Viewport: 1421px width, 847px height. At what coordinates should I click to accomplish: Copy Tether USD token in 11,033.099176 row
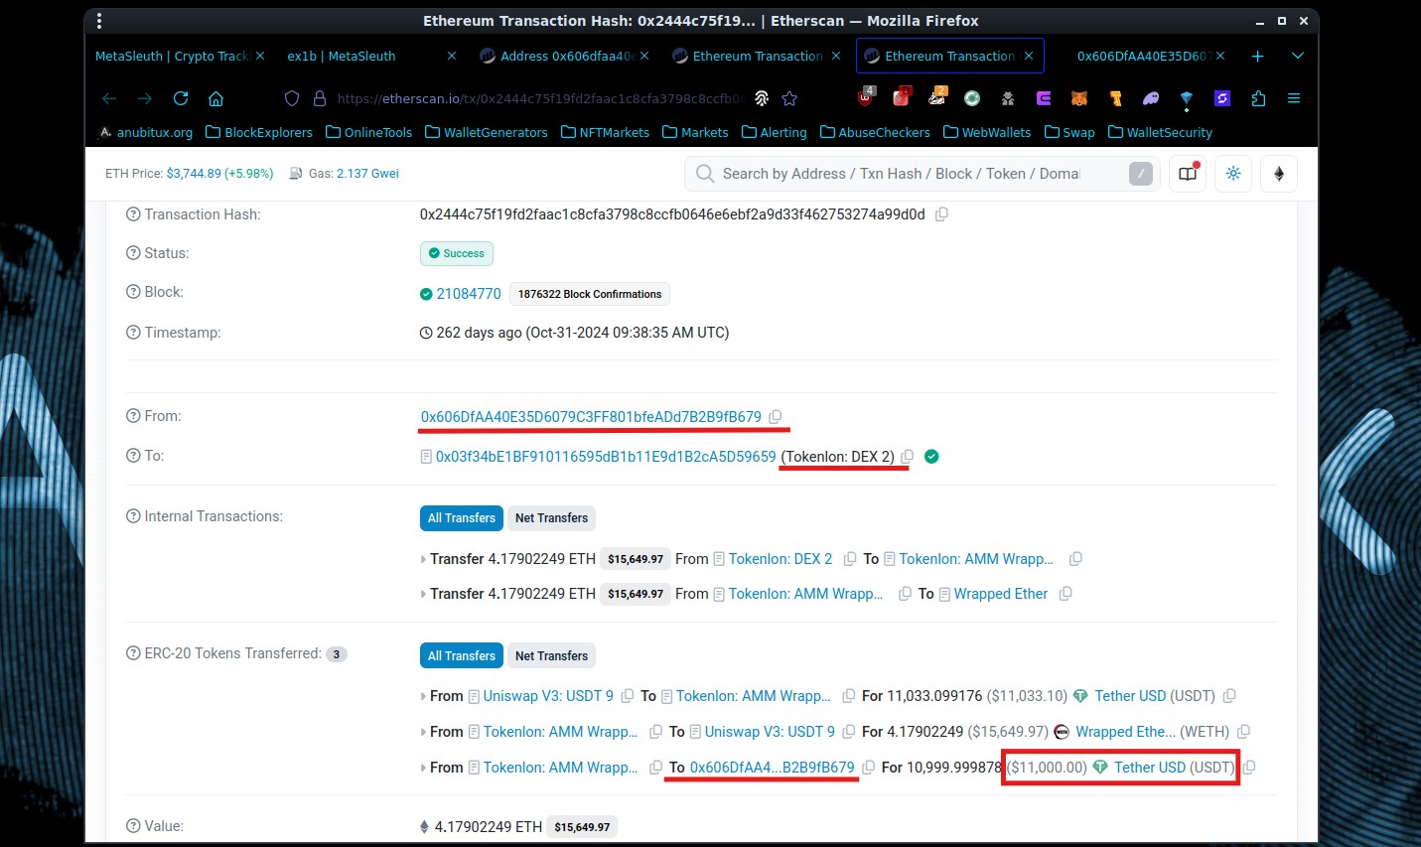[1229, 696]
